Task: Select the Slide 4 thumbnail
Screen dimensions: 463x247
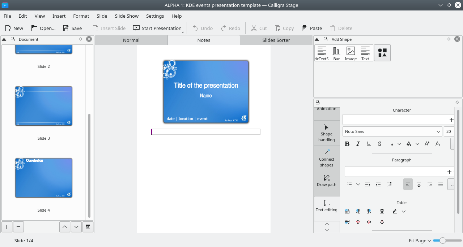Action: click(44, 178)
